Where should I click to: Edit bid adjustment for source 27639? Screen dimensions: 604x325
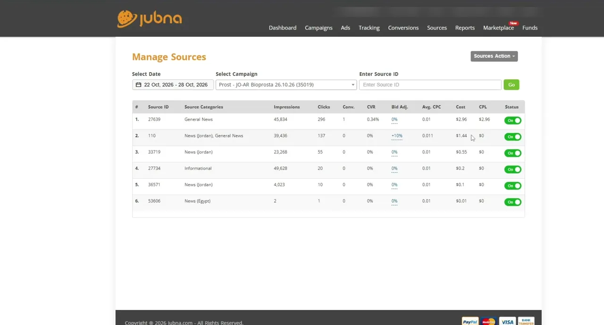394,120
